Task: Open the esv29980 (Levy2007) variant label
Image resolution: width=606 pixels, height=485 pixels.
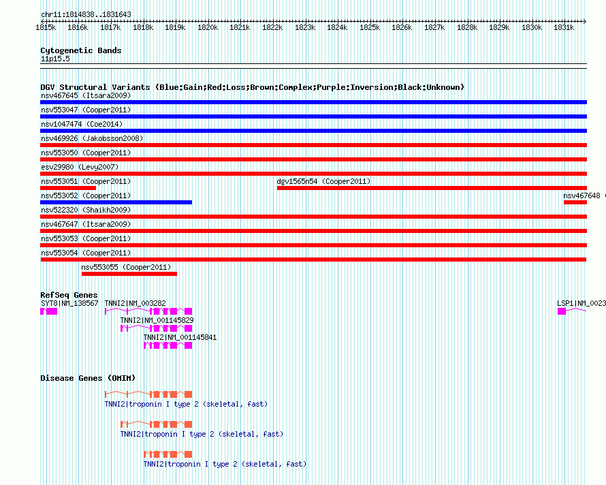Action: pyautogui.click(x=80, y=167)
